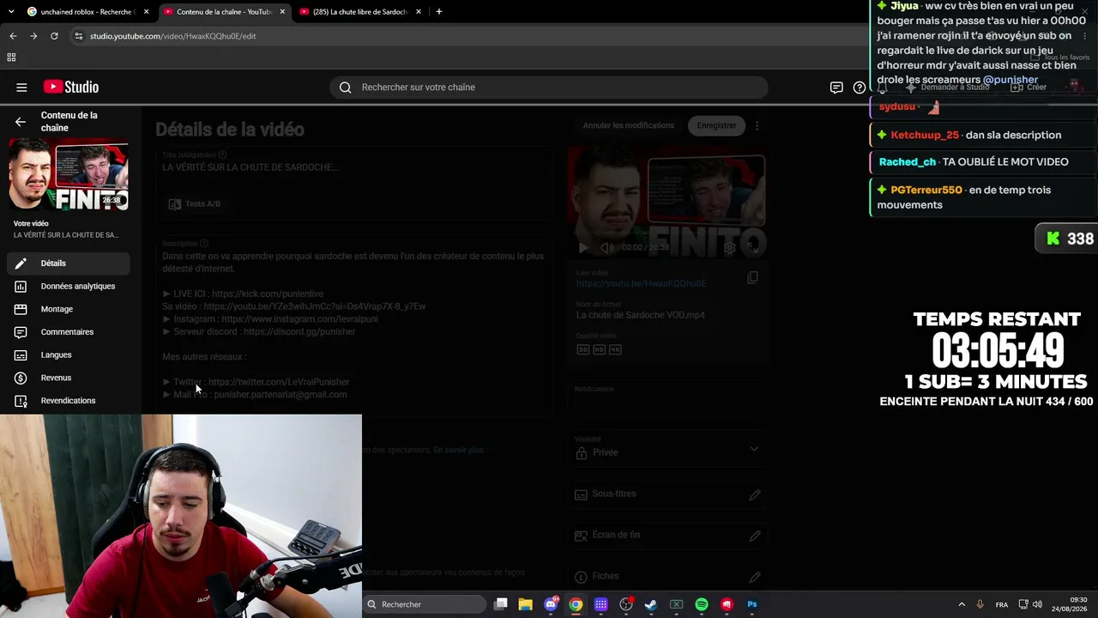Reload the current browser page
The image size is (1098, 618).
(54, 36)
